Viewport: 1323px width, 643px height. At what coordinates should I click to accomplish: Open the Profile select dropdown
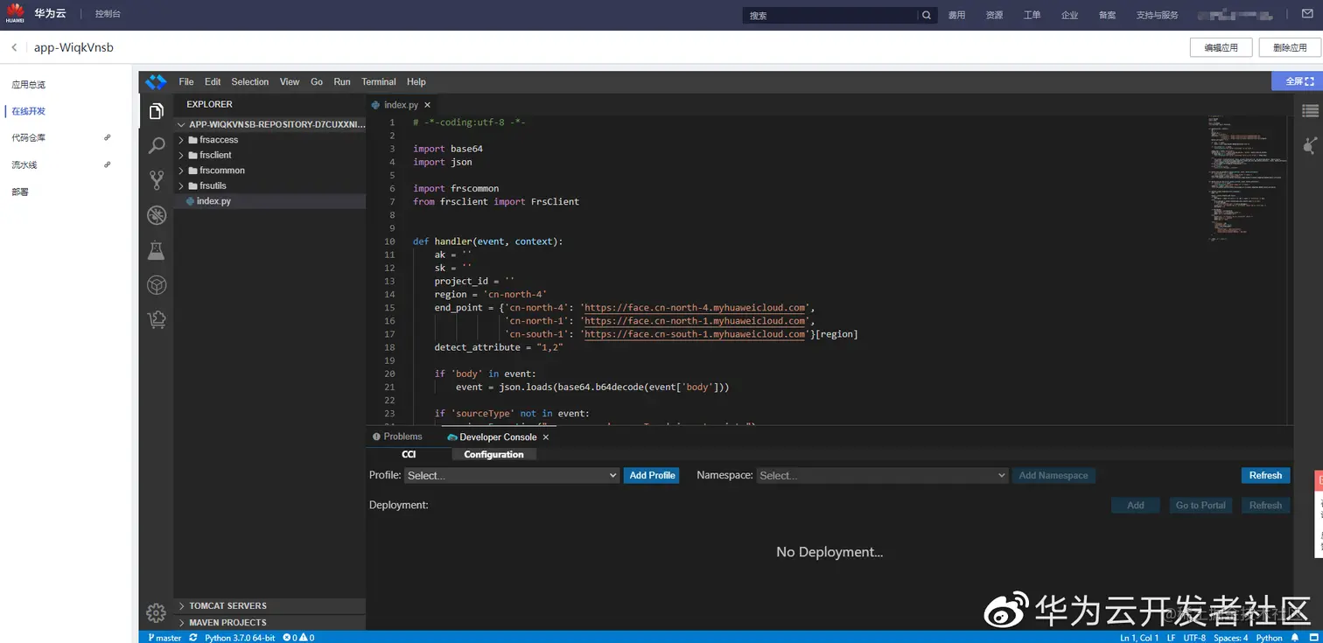pos(512,475)
